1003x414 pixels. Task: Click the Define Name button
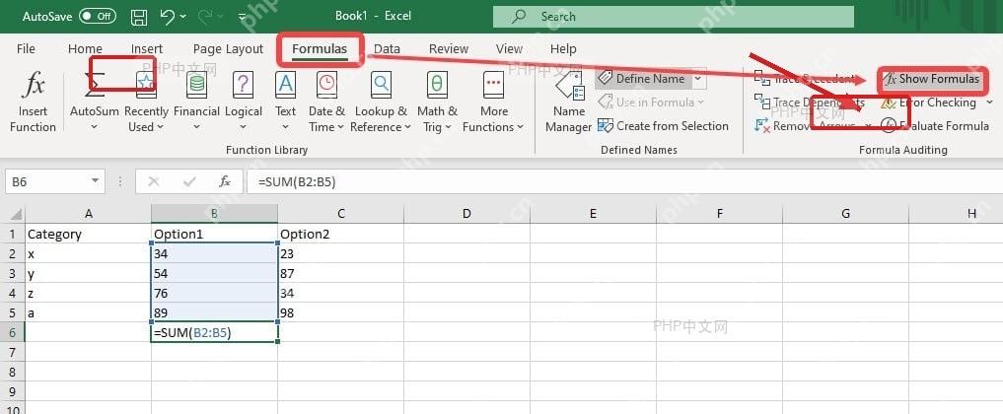point(642,79)
